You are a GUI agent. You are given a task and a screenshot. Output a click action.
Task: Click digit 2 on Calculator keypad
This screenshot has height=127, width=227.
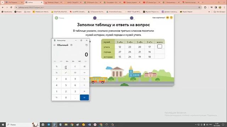66,91
